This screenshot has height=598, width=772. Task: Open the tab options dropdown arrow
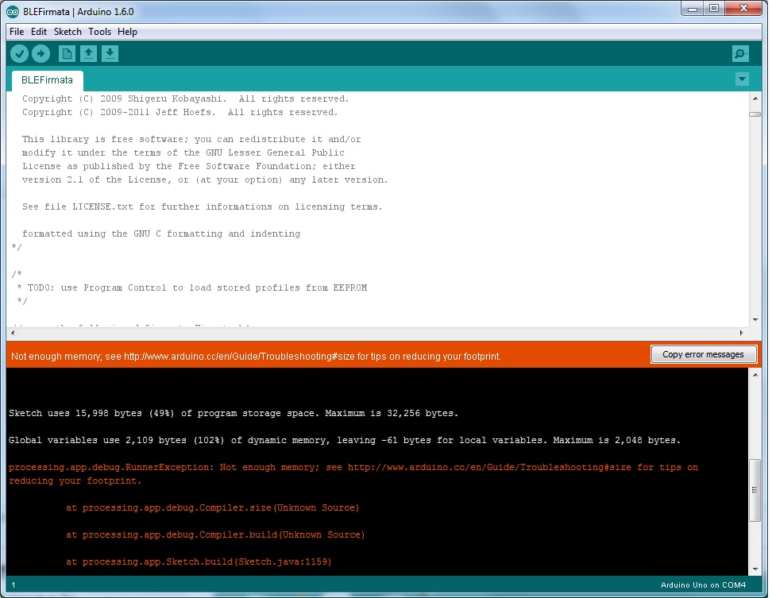point(742,79)
